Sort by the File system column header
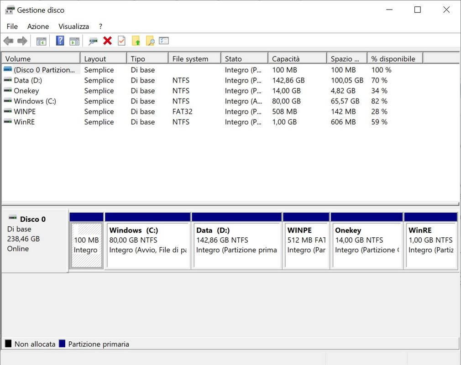This screenshot has height=365, width=461. pyautogui.click(x=194, y=58)
